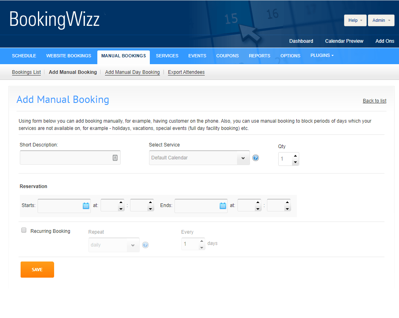
Task: Click the Add Manual Booking heading
Action: pos(63,100)
